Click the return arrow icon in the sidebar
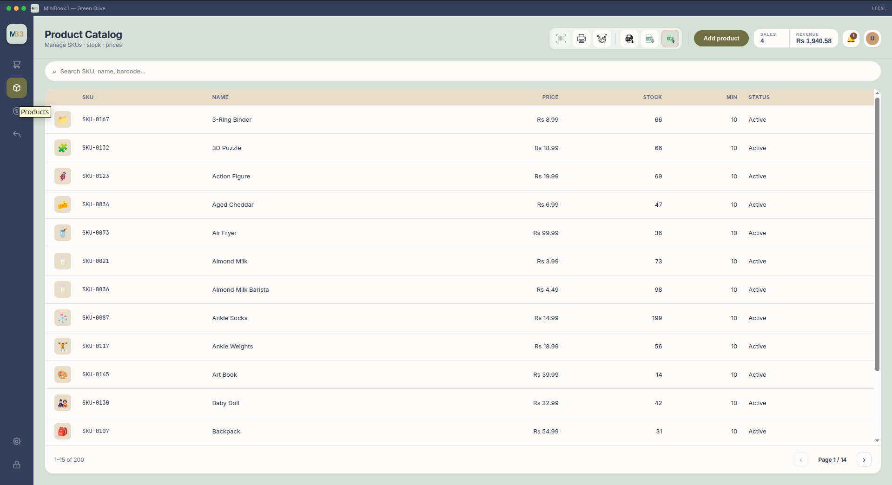Viewport: 892px width, 485px height. point(17,134)
